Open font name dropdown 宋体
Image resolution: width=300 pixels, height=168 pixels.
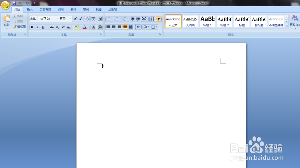click(57, 19)
